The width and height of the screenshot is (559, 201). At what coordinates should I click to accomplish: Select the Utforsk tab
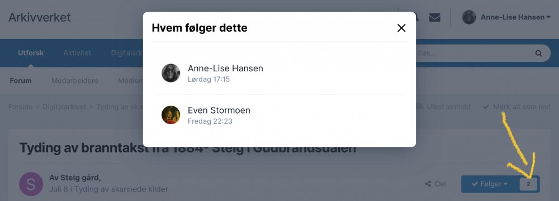click(31, 53)
